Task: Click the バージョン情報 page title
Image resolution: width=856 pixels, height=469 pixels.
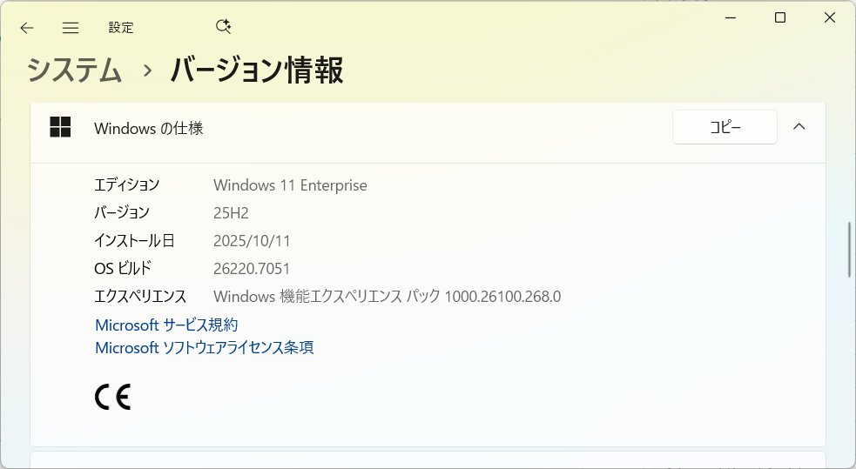Action: [257, 70]
